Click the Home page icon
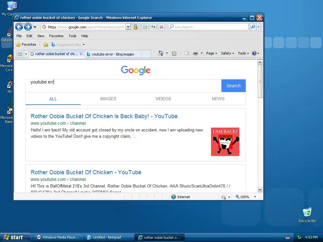The image size is (323, 242). click(161, 53)
